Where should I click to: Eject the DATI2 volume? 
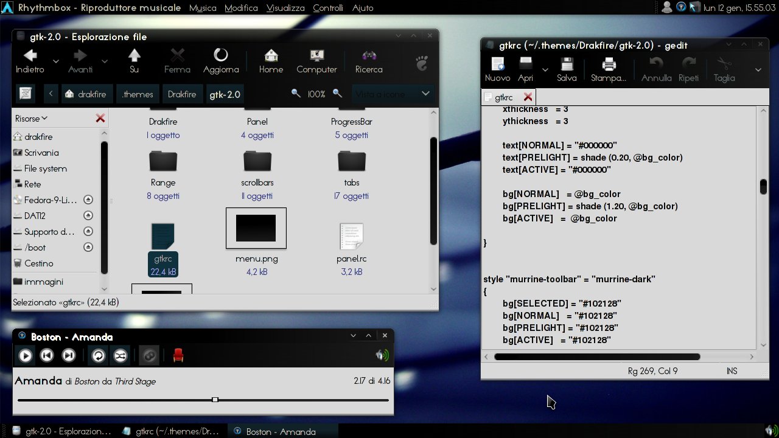pos(88,215)
